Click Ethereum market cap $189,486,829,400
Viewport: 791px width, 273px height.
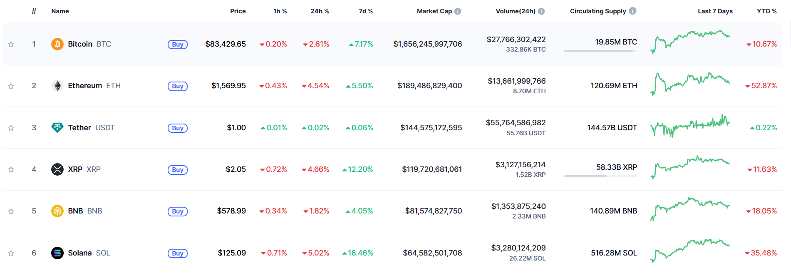tap(430, 86)
